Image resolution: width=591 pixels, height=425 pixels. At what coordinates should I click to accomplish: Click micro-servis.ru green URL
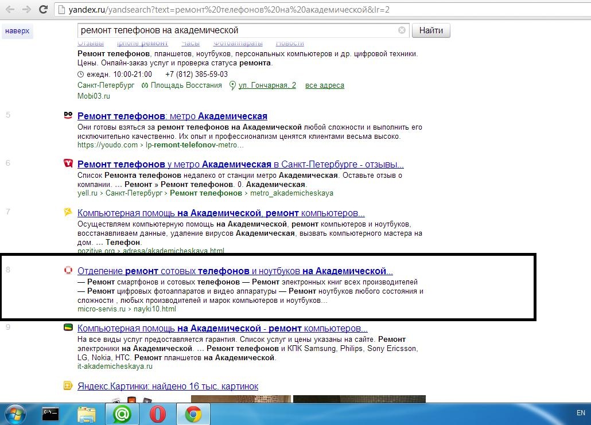(x=102, y=309)
